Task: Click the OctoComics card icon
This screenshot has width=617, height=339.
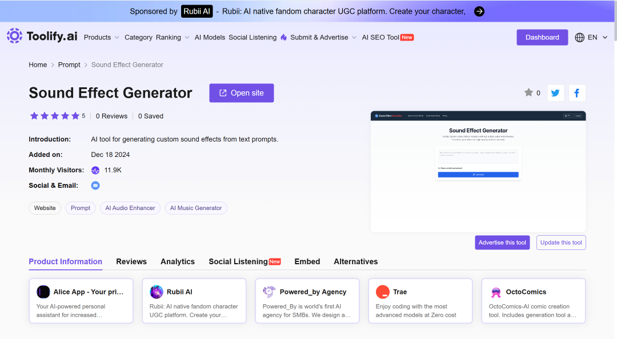Action: [x=496, y=292]
